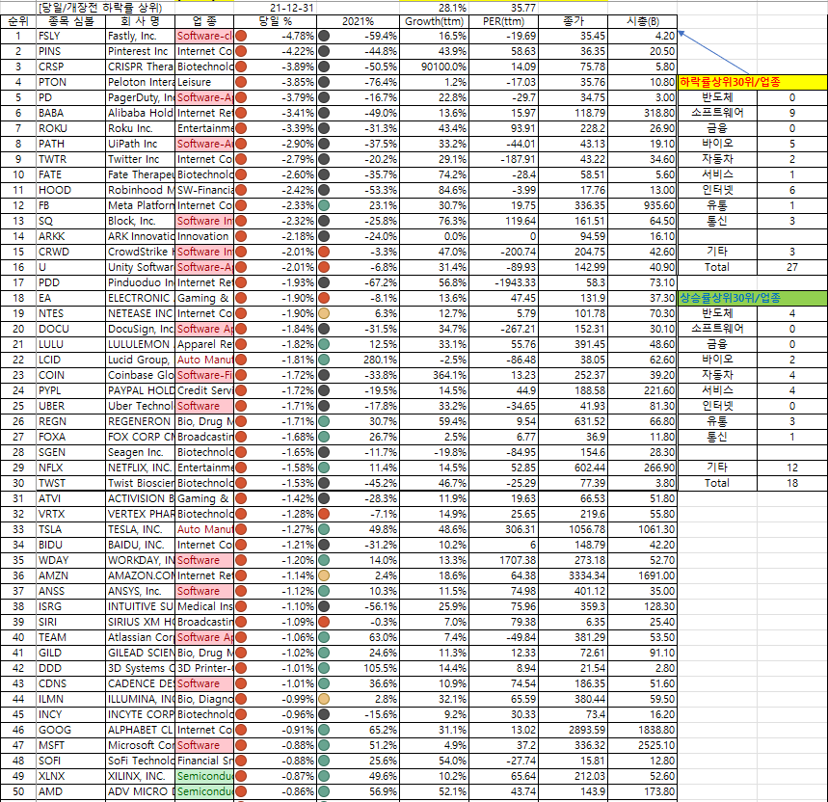828x802 pixels.
Task: Click Robinhood's SW-Financial sector cell
Action: (x=204, y=190)
